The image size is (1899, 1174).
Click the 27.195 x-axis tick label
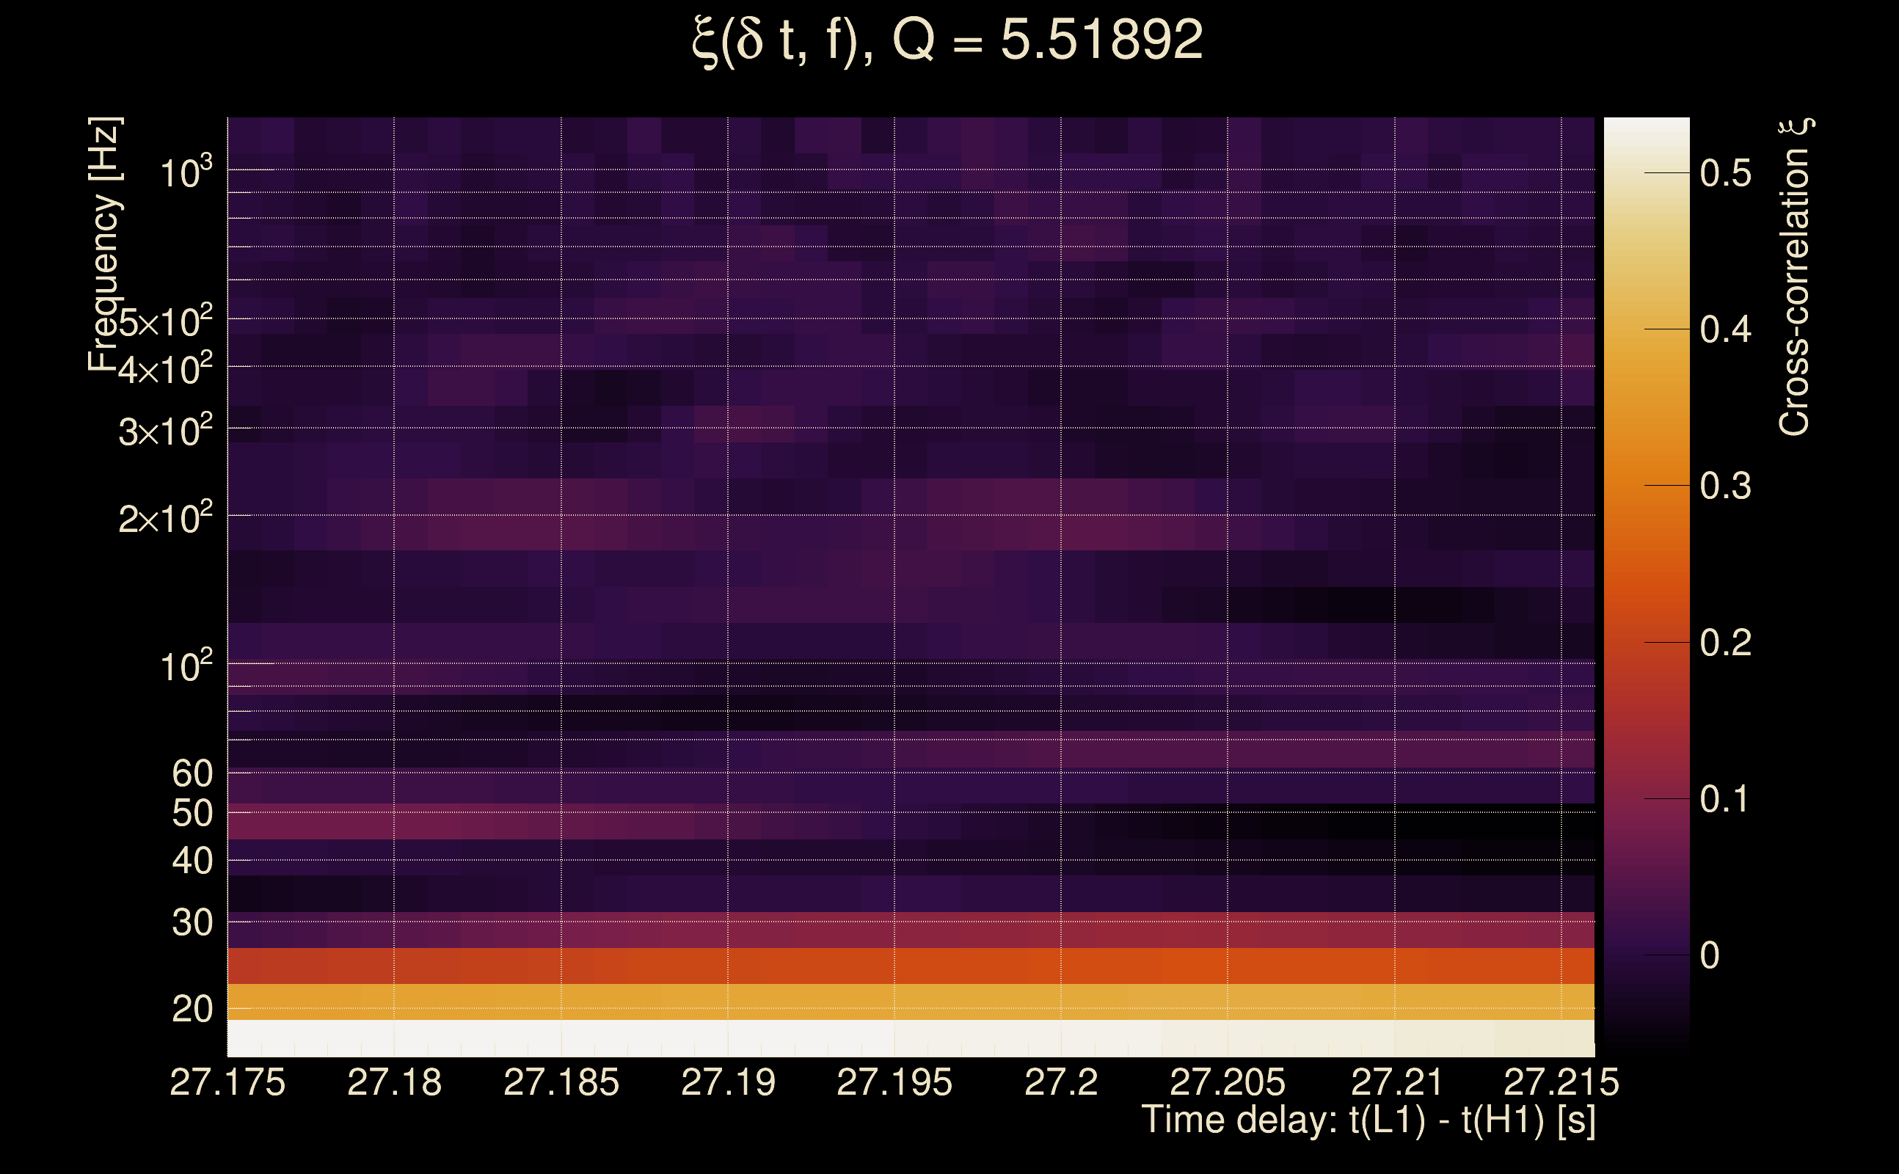tap(894, 1082)
